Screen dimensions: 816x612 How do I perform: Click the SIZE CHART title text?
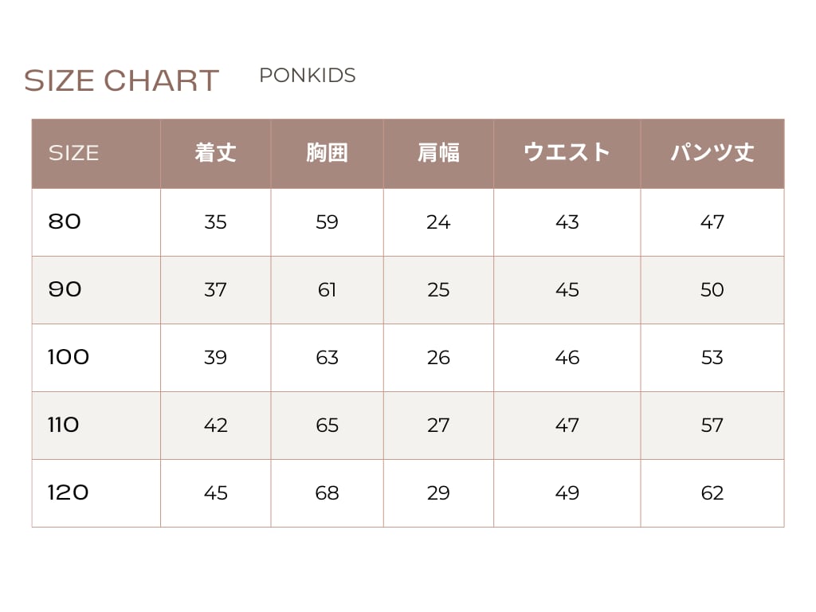point(121,80)
